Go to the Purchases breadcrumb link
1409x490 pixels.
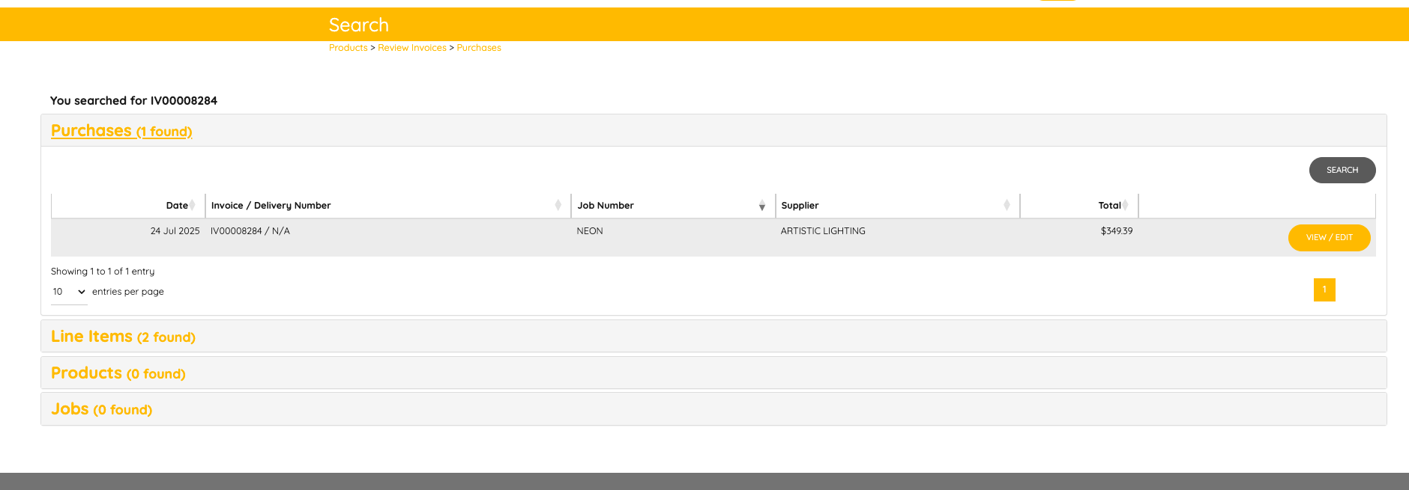[x=479, y=48]
